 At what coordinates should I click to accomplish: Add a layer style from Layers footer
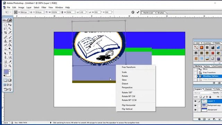pos(199,119)
